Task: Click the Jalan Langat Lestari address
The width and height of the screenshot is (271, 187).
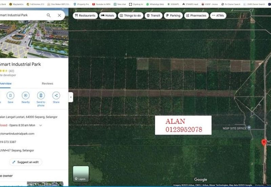Action: click(29, 117)
